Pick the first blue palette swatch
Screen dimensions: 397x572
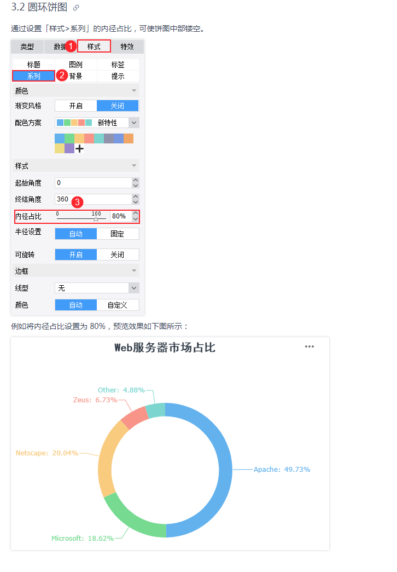point(60,138)
